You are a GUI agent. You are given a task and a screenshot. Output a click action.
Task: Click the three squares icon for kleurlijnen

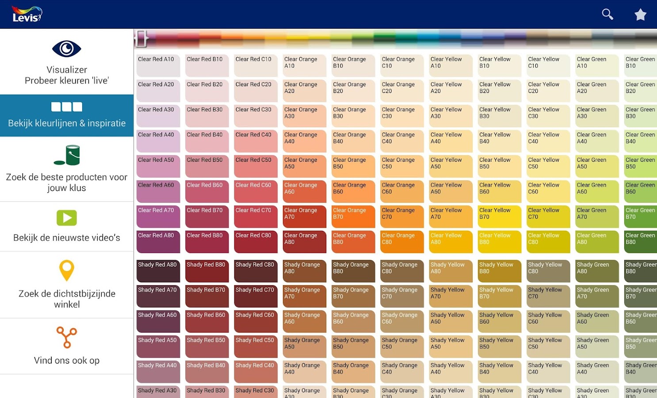pyautogui.click(x=67, y=106)
